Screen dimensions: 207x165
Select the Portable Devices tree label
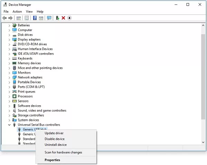click(29, 82)
